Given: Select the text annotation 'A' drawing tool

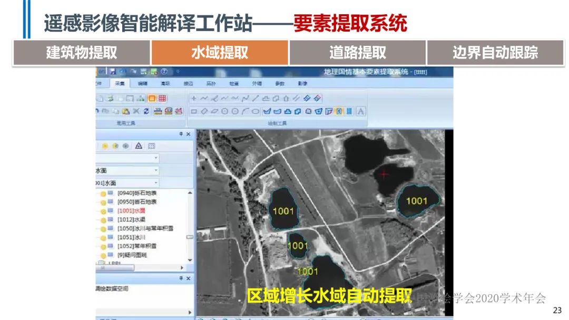Looking at the screenshot, I should point(361,111).
